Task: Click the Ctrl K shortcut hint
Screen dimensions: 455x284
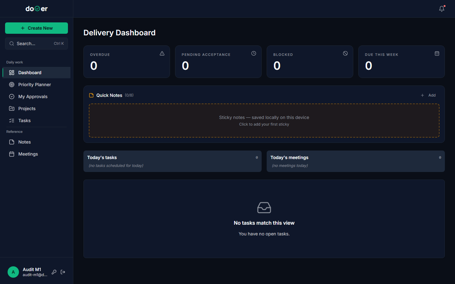Action: 59,44
